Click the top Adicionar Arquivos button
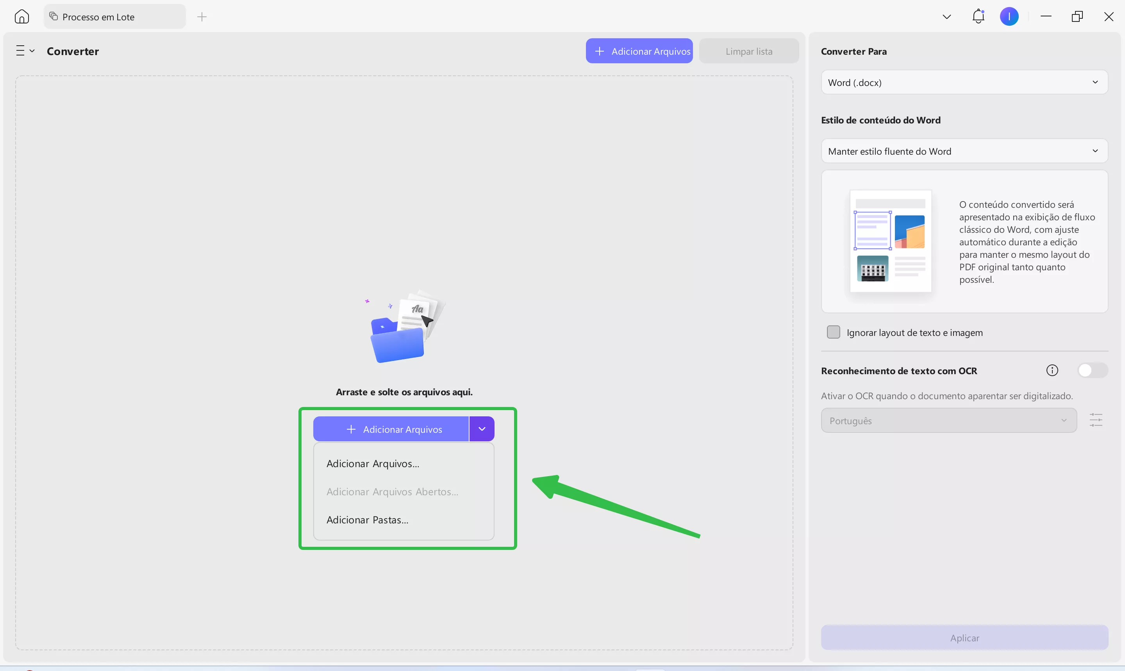The image size is (1125, 671). point(639,51)
